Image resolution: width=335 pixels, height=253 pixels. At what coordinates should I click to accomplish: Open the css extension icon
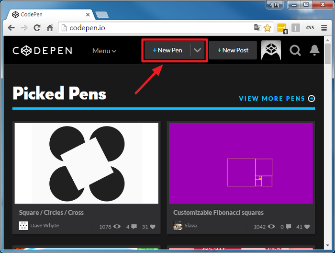[x=310, y=28]
